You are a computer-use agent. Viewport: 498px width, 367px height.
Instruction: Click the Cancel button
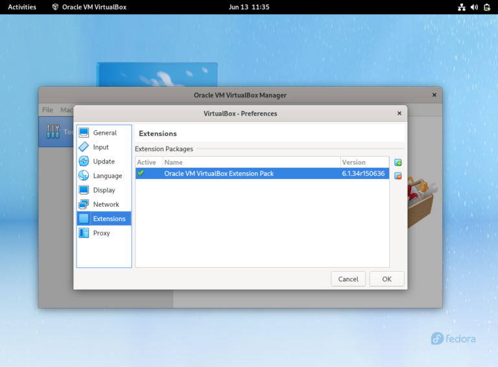348,279
